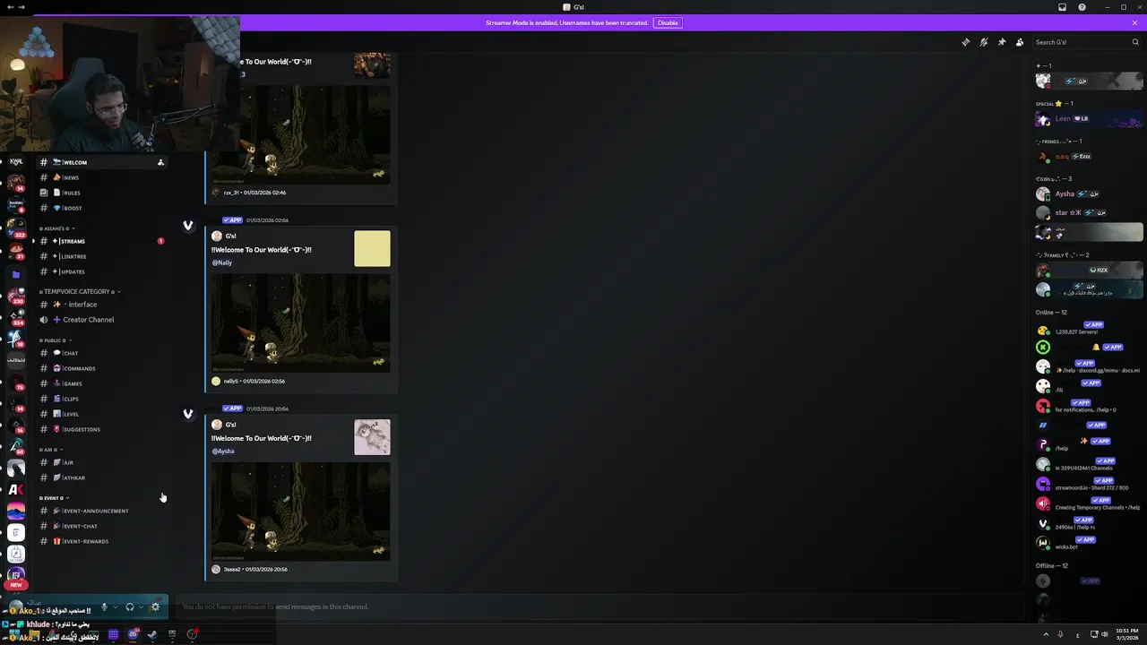Open the EVENT-REWARDS channel

tap(101, 541)
